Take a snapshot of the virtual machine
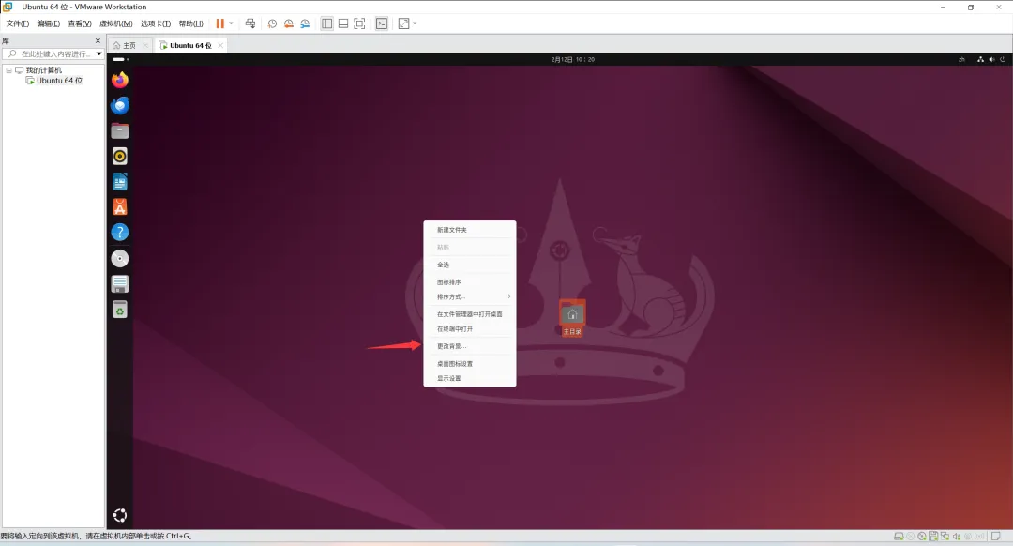Image resolution: width=1013 pixels, height=546 pixels. [x=272, y=23]
